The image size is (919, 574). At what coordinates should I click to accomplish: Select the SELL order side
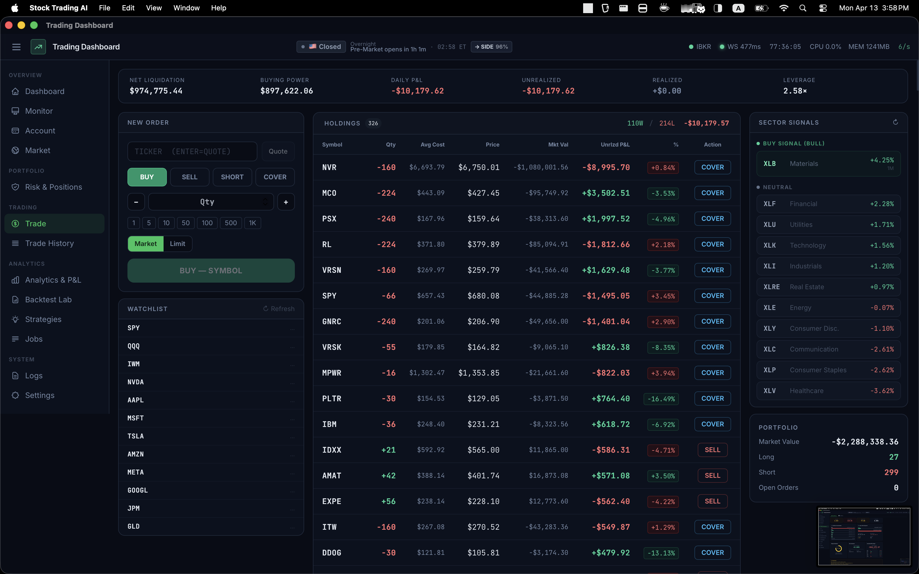190,177
